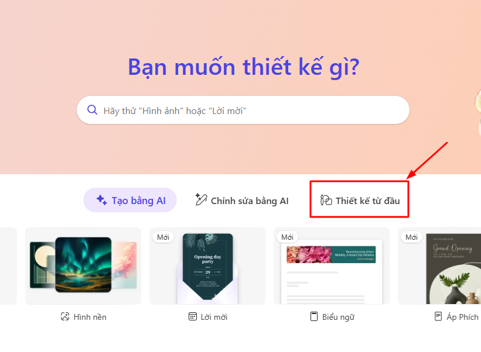Focus the Hãy thử search input field
Image resolution: width=481 pixels, height=352 pixels.
click(243, 110)
